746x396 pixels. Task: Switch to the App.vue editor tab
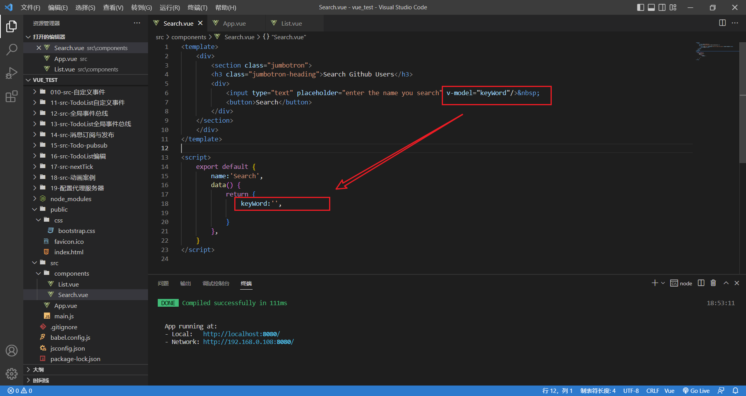click(234, 23)
